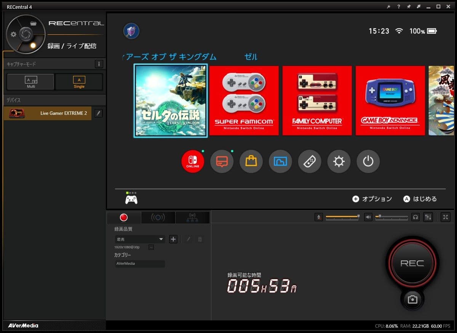Add a new recording quality profile
Viewport: 457px width, 333px height.
173,239
